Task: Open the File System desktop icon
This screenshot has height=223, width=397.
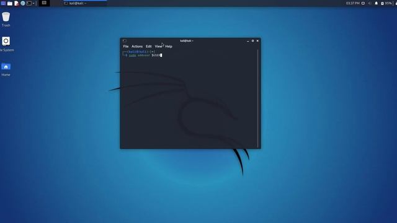Action: coord(6,44)
